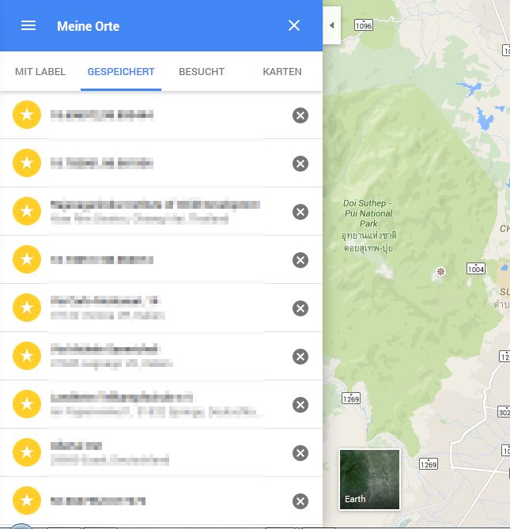Remove the first saved place
The image size is (510, 529).
click(300, 115)
